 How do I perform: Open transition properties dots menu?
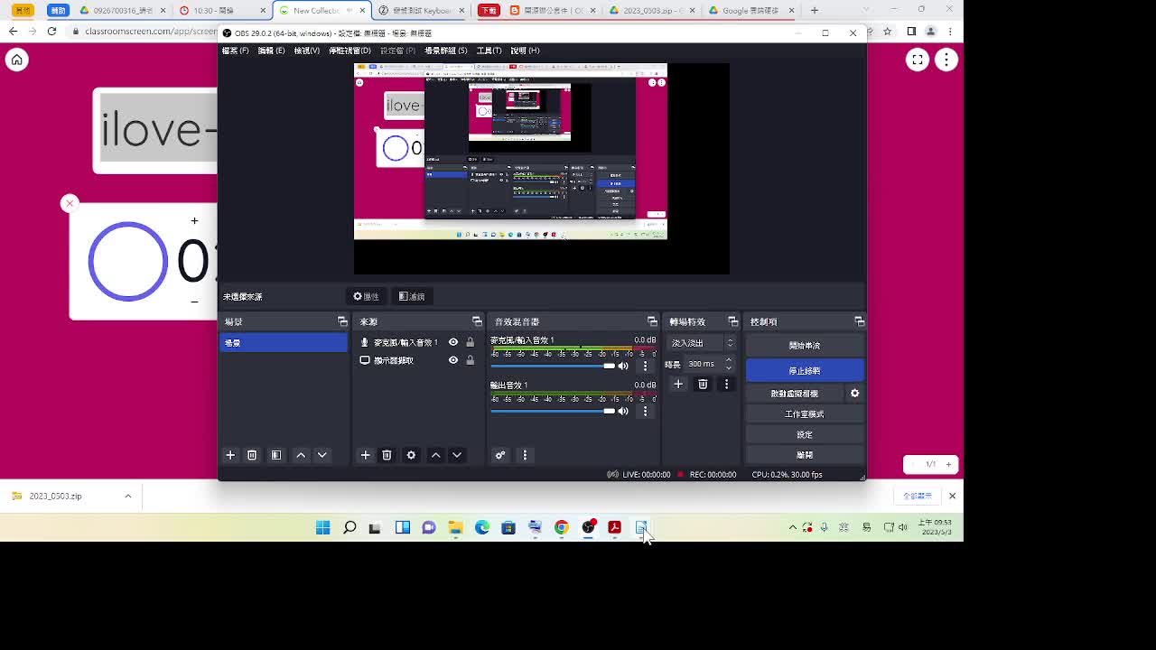click(x=726, y=385)
